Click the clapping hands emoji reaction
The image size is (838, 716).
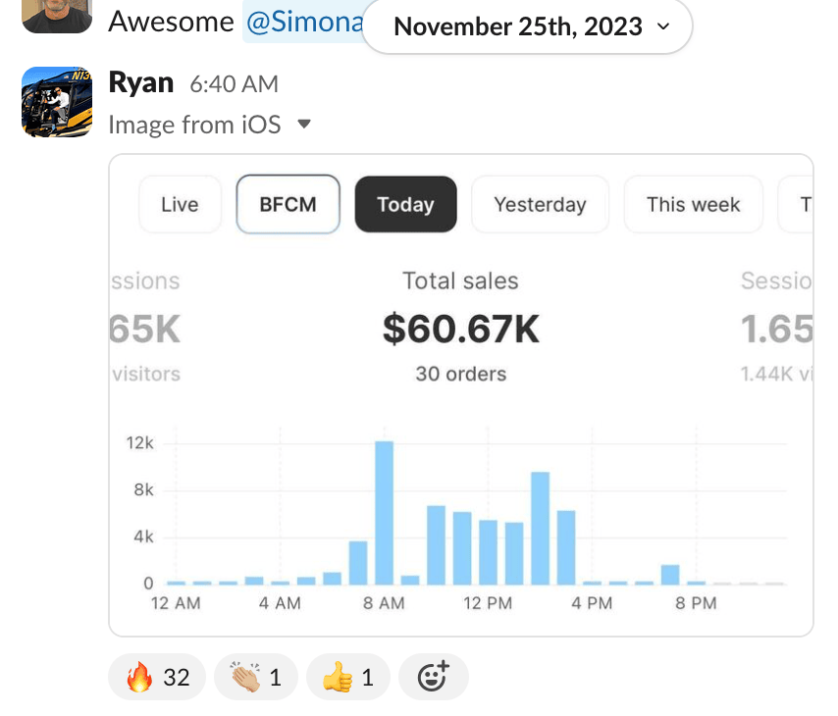coord(255,677)
